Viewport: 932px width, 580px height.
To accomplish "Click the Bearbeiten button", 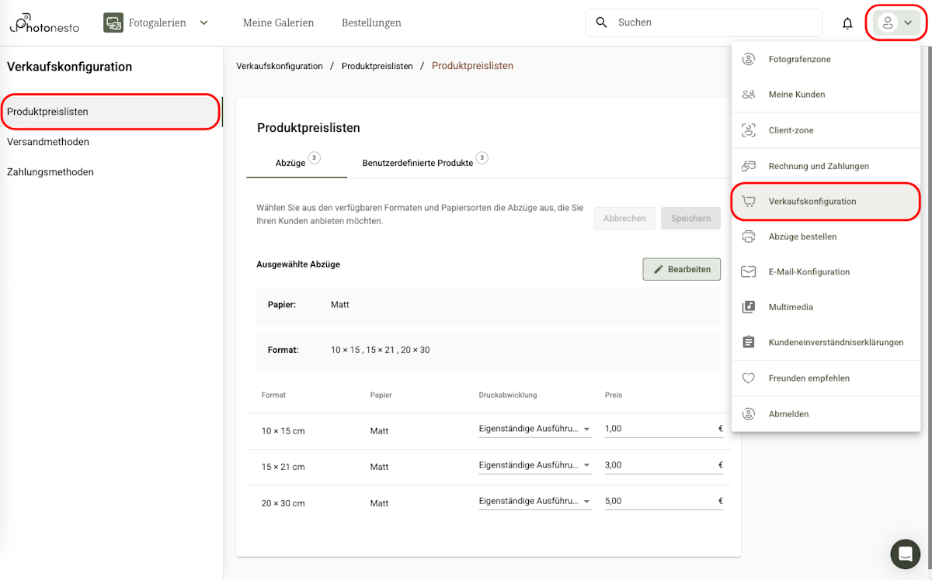I will click(x=681, y=269).
